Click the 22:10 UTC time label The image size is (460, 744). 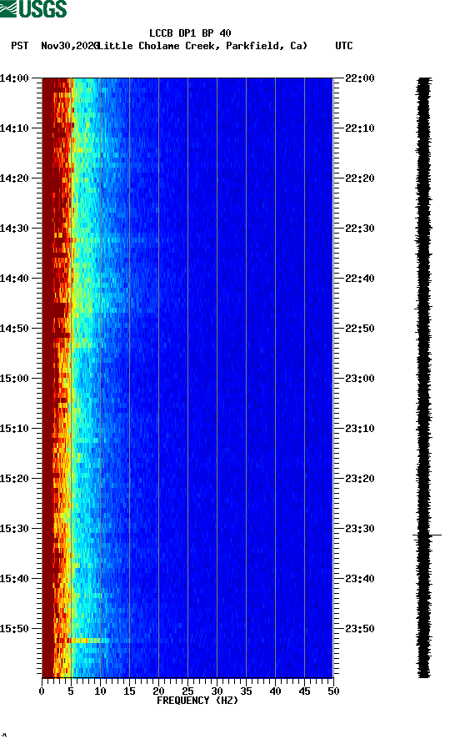pyautogui.click(x=359, y=128)
